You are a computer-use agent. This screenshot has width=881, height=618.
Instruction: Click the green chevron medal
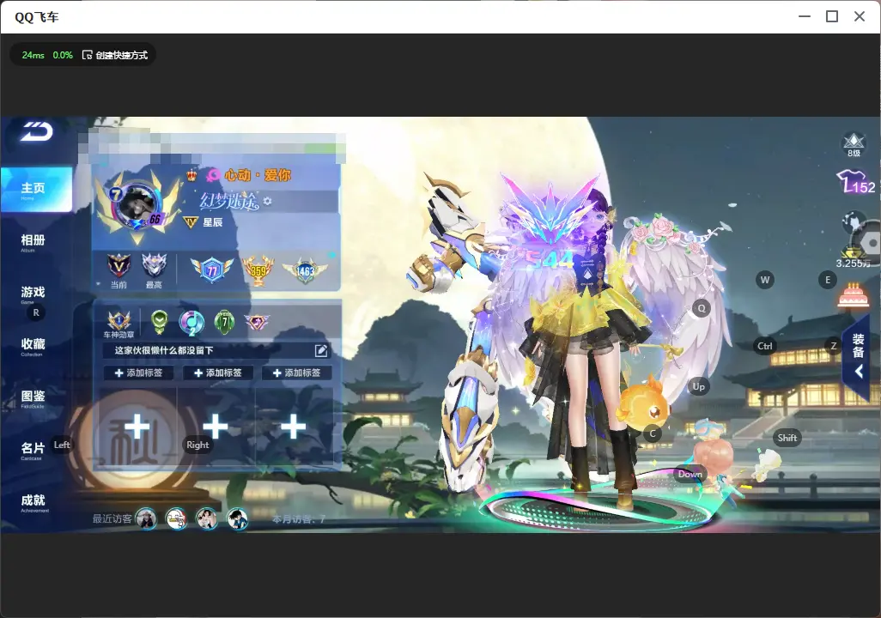(x=160, y=321)
